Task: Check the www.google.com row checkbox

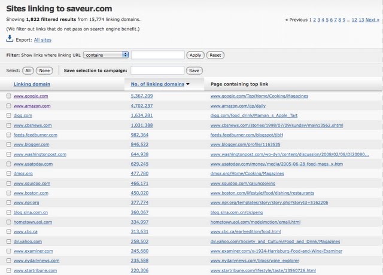Action: tap(9, 96)
